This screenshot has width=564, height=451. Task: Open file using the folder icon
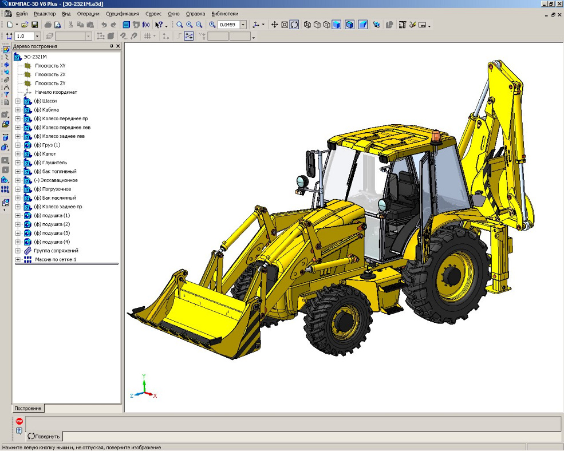(25, 25)
